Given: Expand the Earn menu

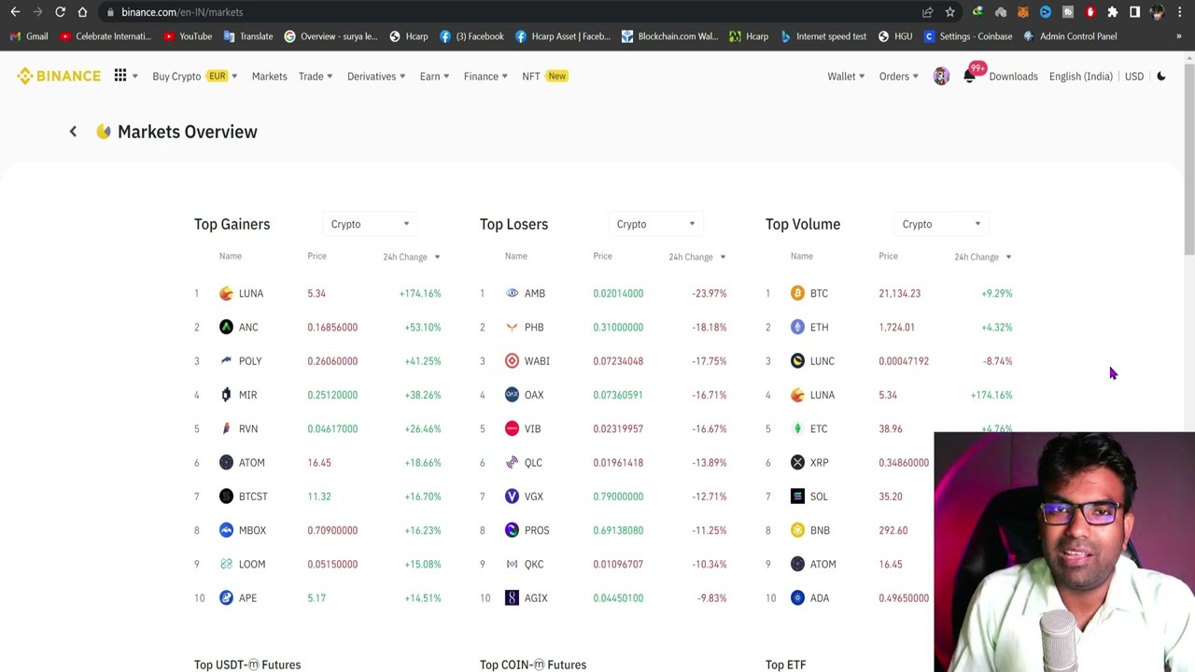Looking at the screenshot, I should point(435,77).
